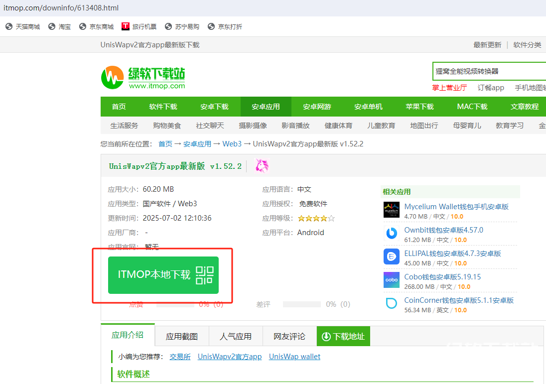Click the pink unicorn app icon
Viewport: 546px width, 384px height.
point(262,166)
